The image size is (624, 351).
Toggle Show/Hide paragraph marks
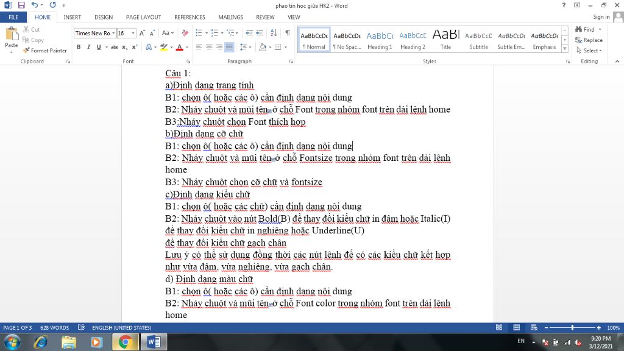[288, 33]
